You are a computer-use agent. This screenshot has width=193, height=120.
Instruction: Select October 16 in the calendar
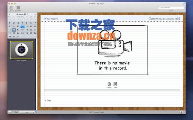coord(14,30)
